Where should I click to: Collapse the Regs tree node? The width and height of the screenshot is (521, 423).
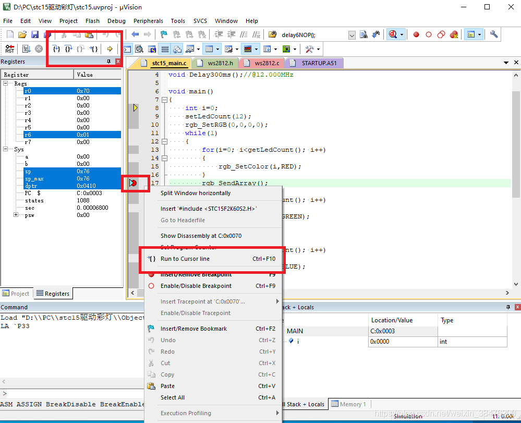[6, 83]
